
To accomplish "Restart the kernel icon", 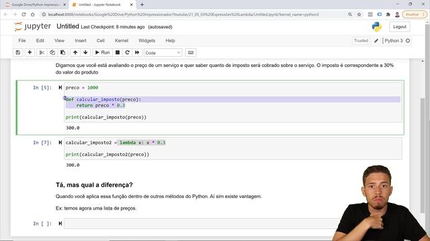I will coord(127,52).
